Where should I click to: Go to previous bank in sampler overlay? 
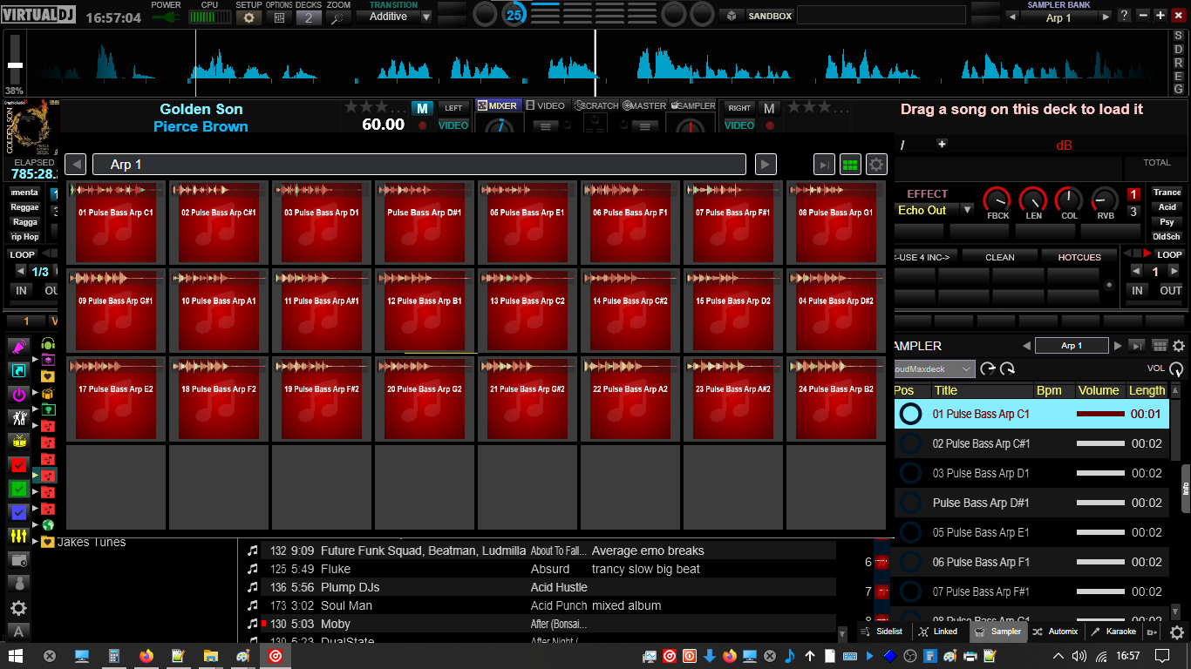click(76, 165)
